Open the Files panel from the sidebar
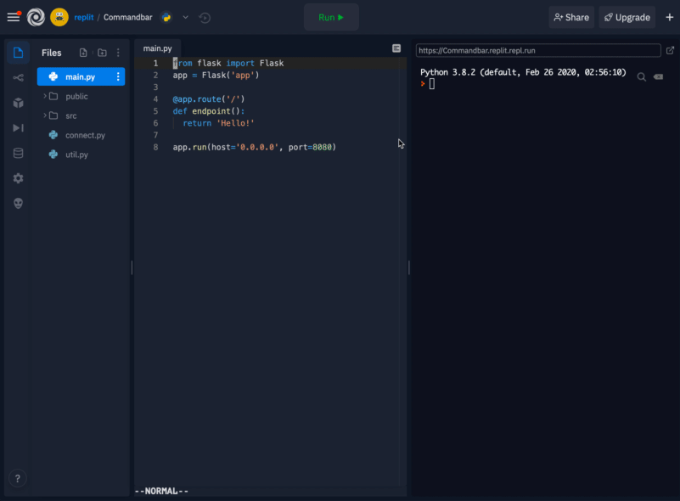 [17, 52]
